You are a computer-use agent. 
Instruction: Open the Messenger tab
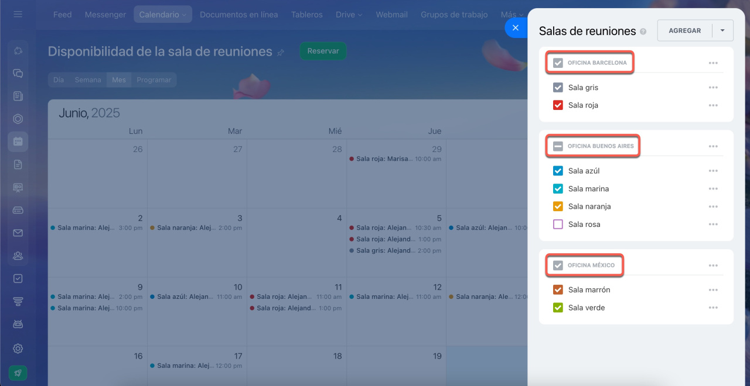[105, 15]
